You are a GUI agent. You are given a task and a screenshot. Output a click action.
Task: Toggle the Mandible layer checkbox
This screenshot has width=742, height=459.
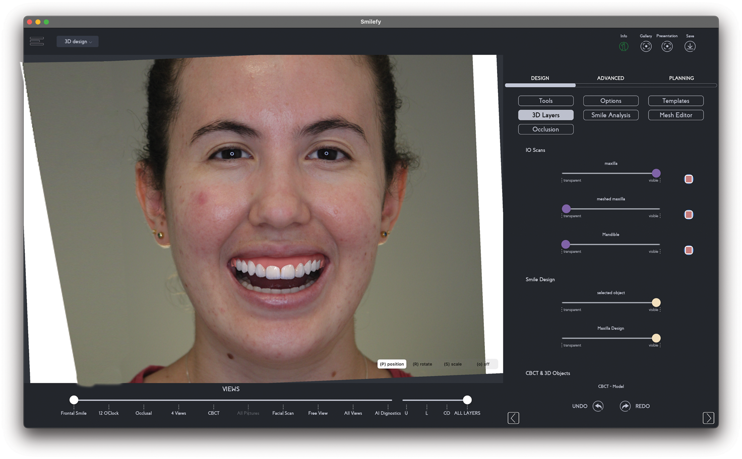pos(689,250)
